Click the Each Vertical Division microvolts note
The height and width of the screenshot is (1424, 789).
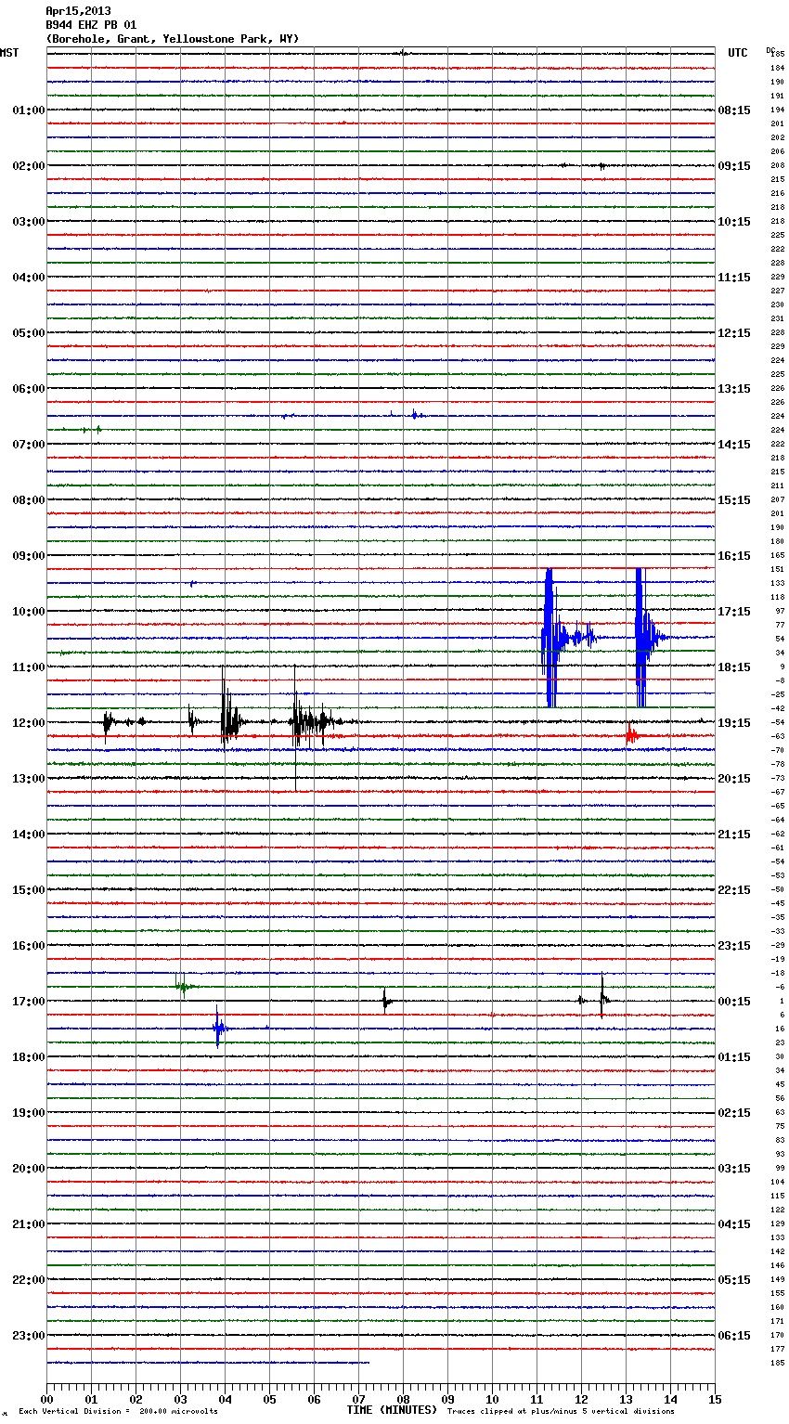coord(118,1411)
